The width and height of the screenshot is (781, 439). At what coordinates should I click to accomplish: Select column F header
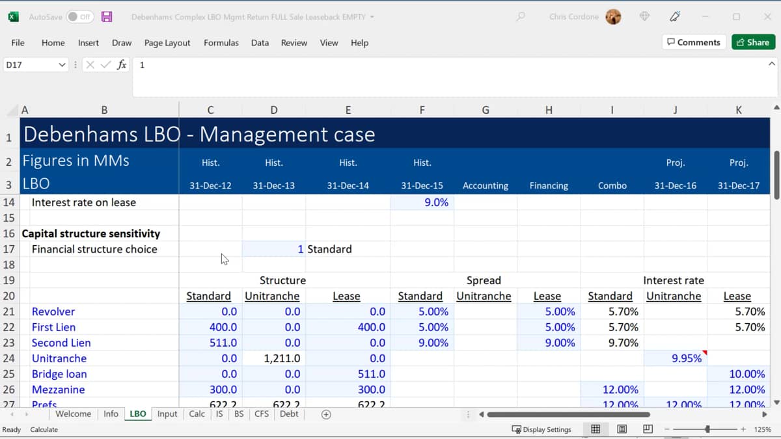click(x=422, y=110)
